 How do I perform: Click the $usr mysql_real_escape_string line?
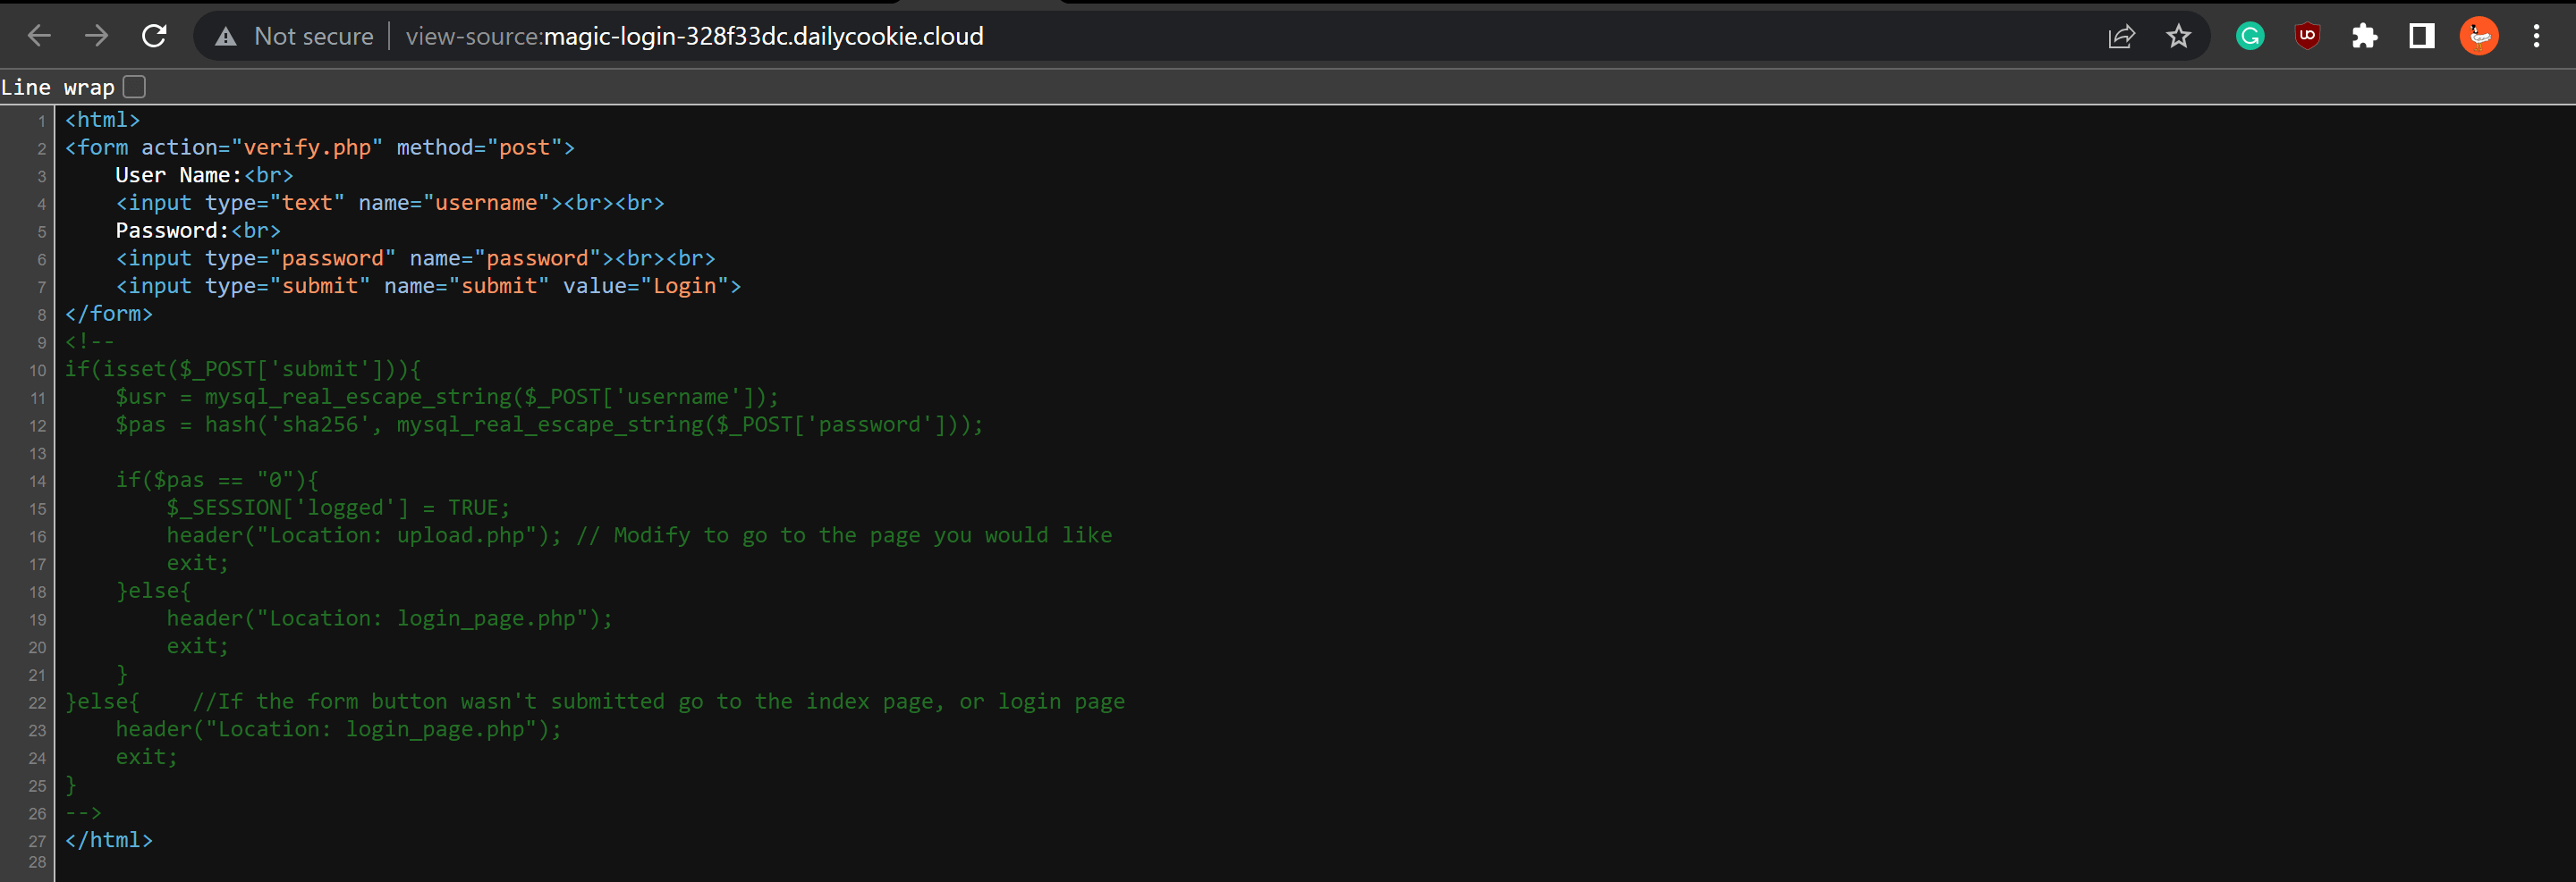click(x=447, y=397)
